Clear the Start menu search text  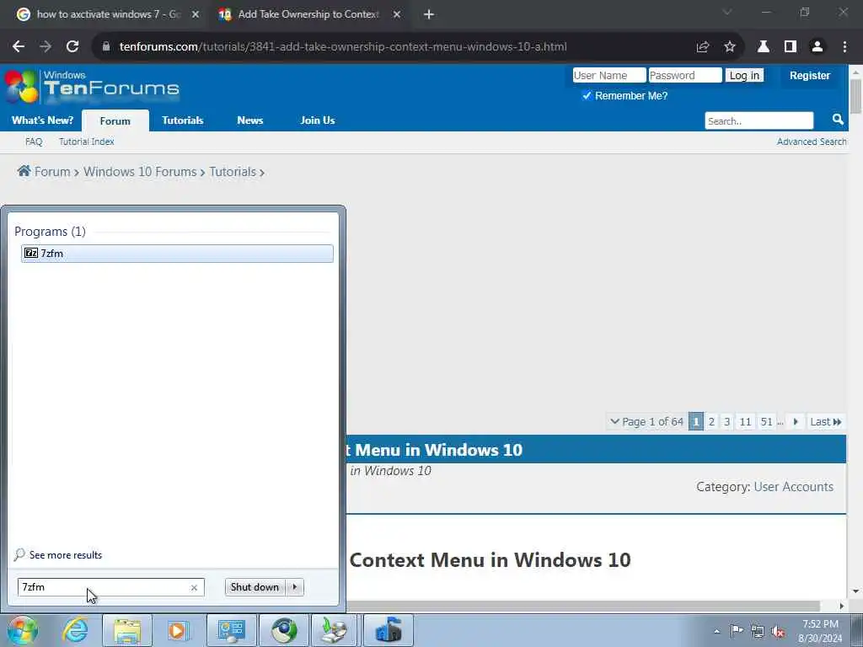(x=194, y=587)
